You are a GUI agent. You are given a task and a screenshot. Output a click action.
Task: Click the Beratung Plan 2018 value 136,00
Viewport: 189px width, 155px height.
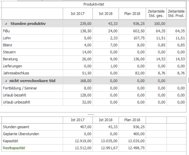tap(139, 59)
